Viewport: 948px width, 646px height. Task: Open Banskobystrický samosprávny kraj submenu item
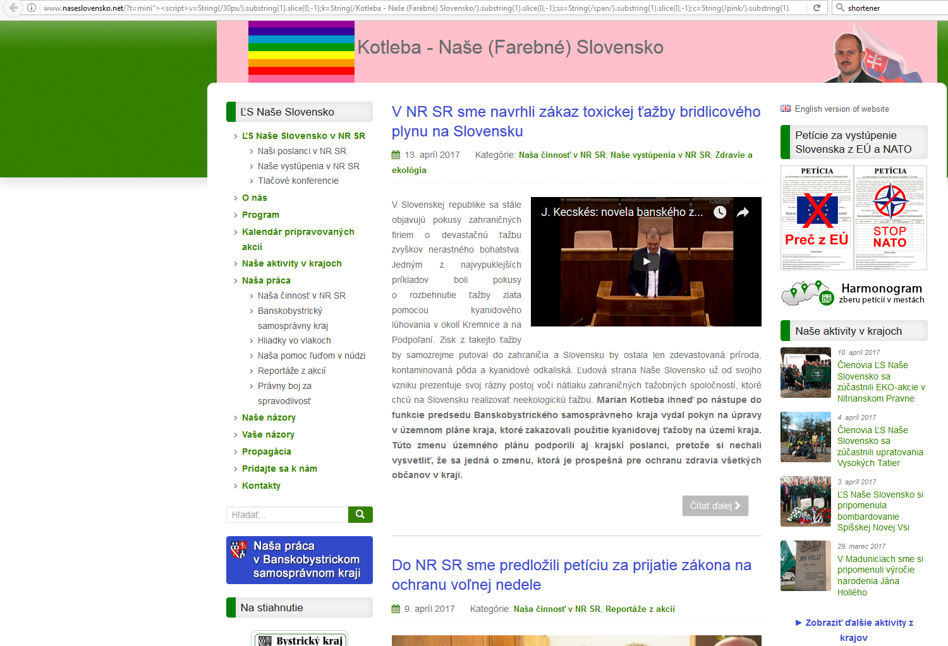(x=293, y=318)
